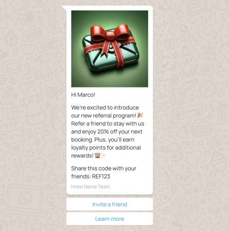
Task: Tap the Invite a friend button
Action: [109, 204]
